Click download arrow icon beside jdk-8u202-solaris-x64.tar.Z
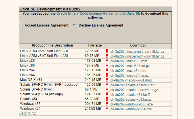This screenshot has width=194, height=119. 107,94
